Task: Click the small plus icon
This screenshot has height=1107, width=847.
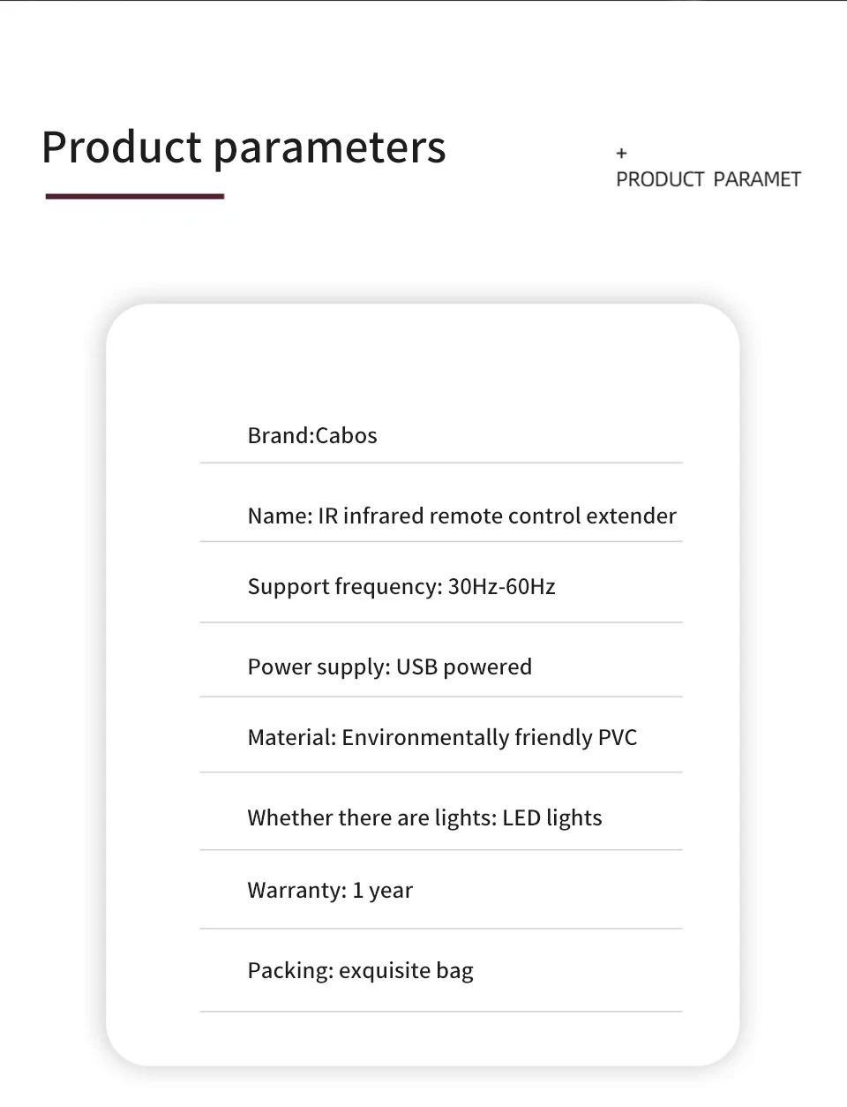Action: [x=621, y=154]
